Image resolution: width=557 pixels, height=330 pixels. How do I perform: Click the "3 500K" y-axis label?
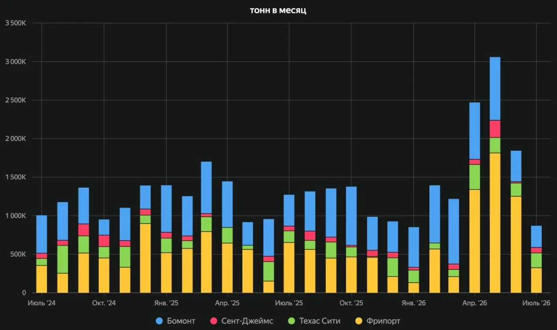16,23
